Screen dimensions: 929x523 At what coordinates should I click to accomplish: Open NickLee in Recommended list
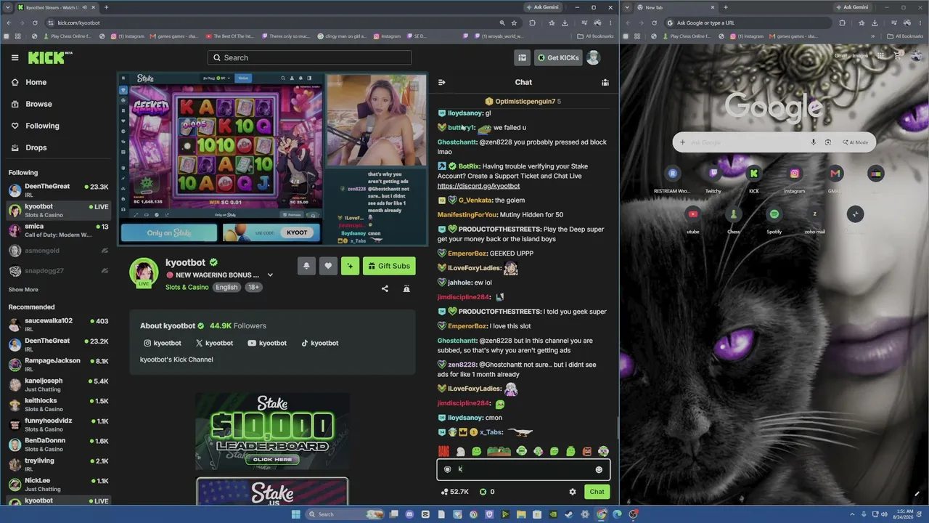pyautogui.click(x=58, y=485)
